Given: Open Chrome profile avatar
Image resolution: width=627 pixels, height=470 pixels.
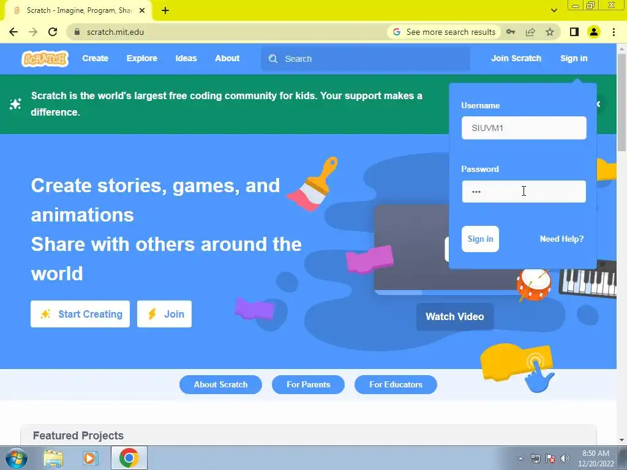Looking at the screenshot, I should pyautogui.click(x=594, y=32).
